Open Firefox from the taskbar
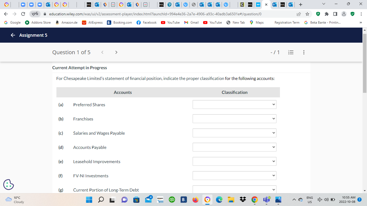 point(196,200)
